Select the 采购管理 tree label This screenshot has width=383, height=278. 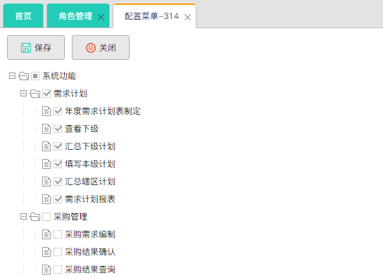70,217
